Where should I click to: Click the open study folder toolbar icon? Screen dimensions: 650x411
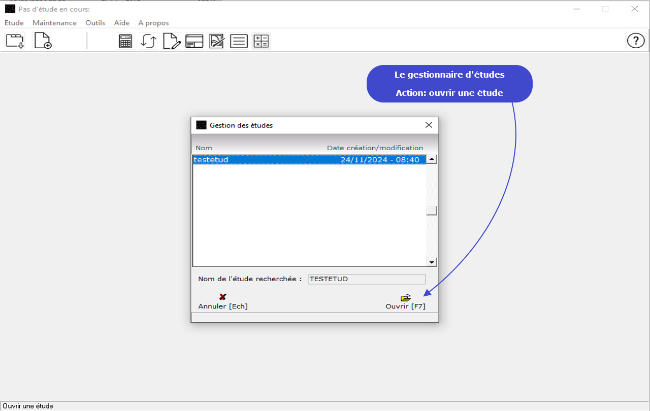pos(15,41)
